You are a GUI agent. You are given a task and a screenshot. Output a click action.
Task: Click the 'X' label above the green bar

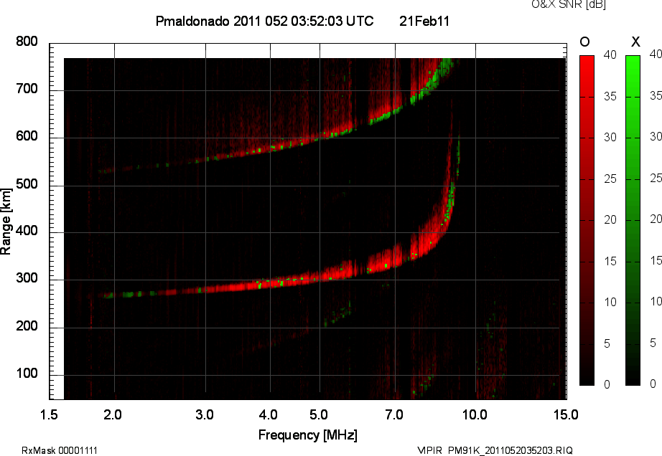(635, 42)
